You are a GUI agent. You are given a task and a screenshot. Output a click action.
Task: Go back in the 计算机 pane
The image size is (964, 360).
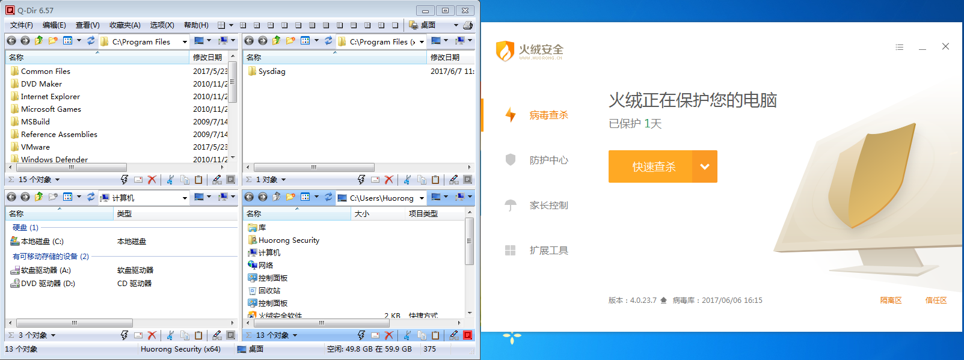pos(11,197)
